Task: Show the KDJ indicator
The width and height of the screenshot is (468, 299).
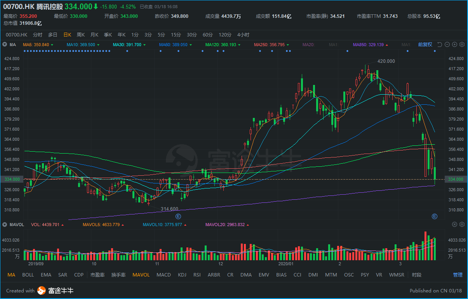Action: 182,275
